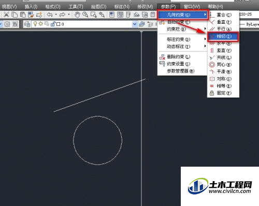Click the Undo arrow icon
259x206 pixels.
[50, 14]
